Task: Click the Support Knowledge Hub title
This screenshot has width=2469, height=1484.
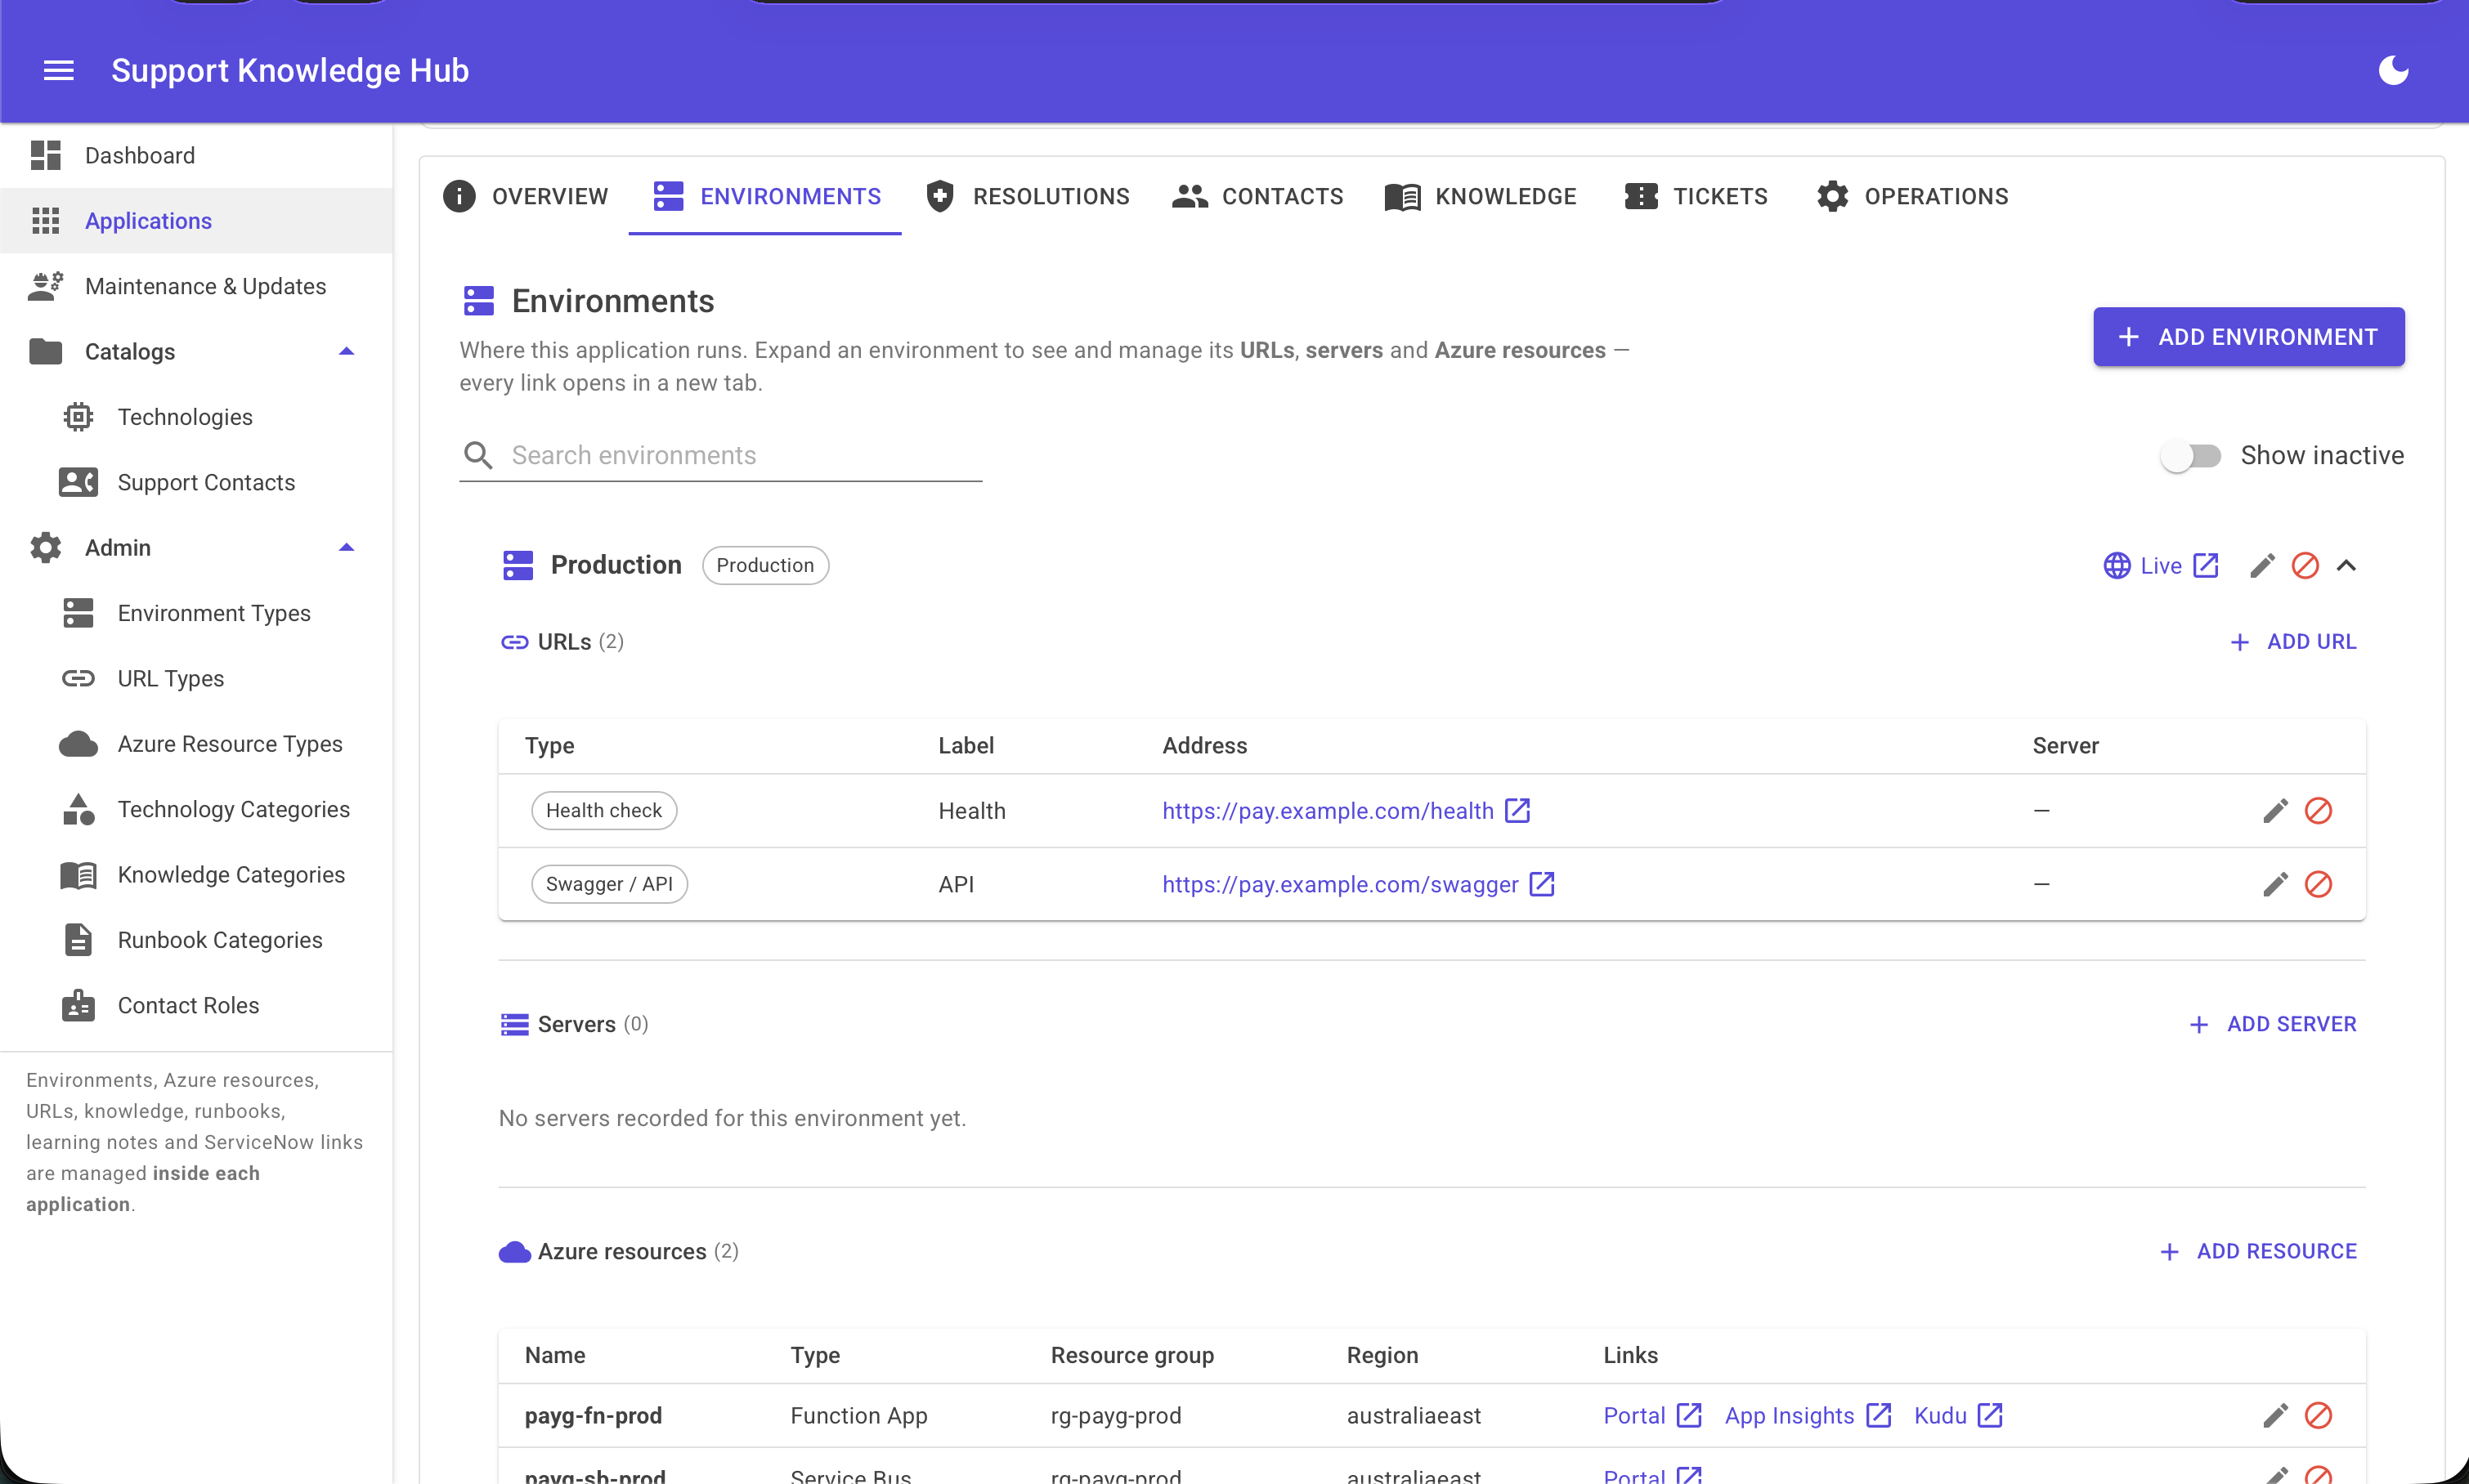Action: (x=290, y=70)
